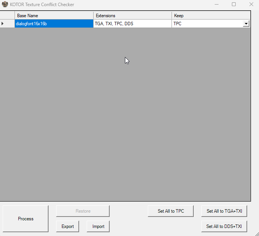Screen dimensions: 259x236
Task: Select the dialogfont16x16b base name cell
Action: coord(54,24)
